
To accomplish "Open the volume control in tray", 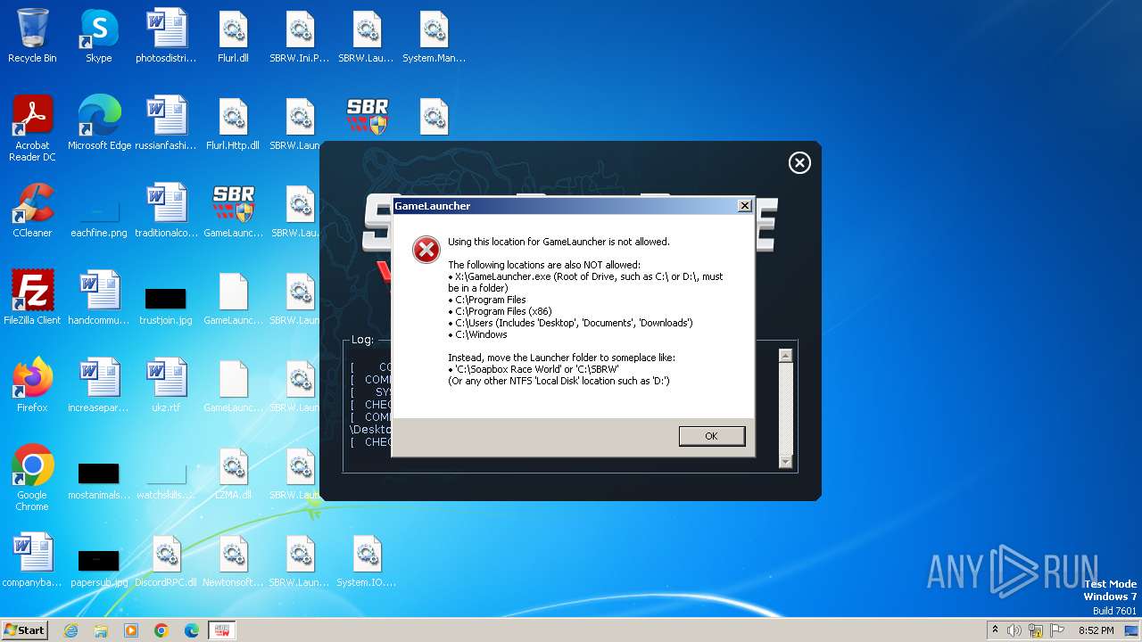I will coord(1014,630).
